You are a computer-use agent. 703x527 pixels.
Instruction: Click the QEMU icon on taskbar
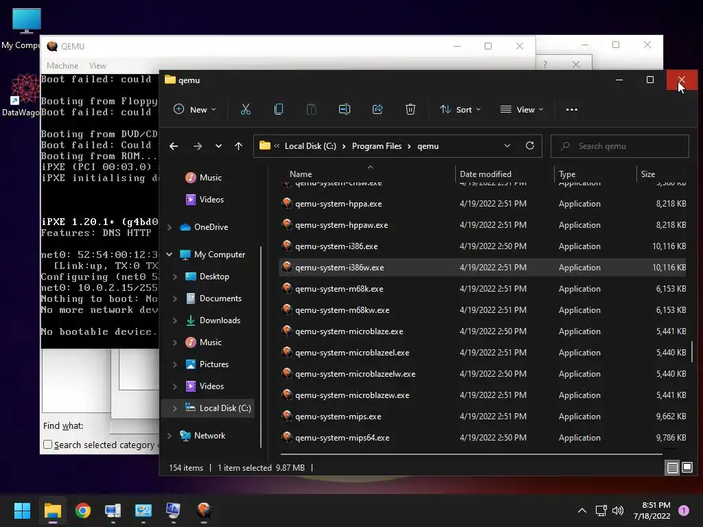click(204, 510)
